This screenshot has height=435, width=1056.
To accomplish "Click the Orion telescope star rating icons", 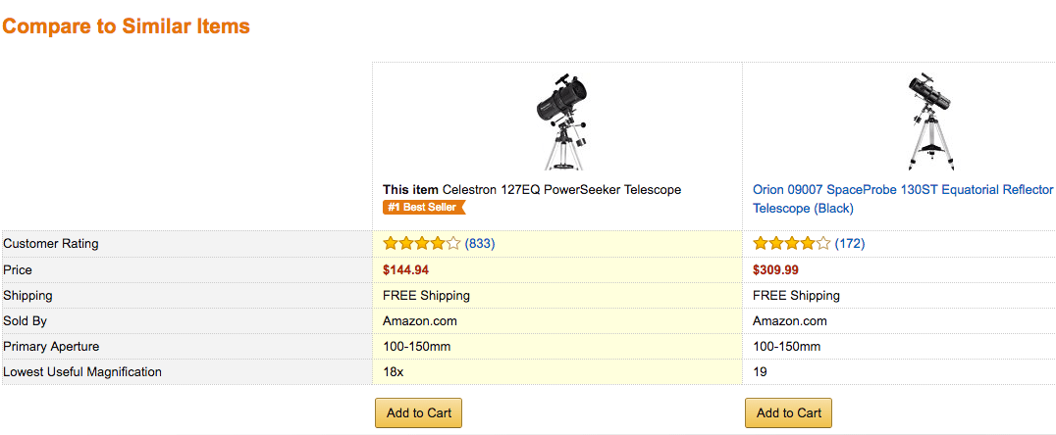I will [x=792, y=243].
